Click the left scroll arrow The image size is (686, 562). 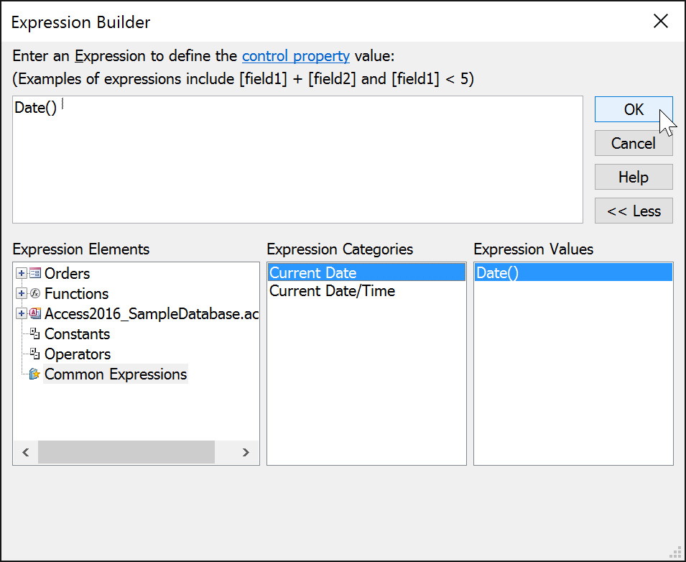click(x=25, y=452)
